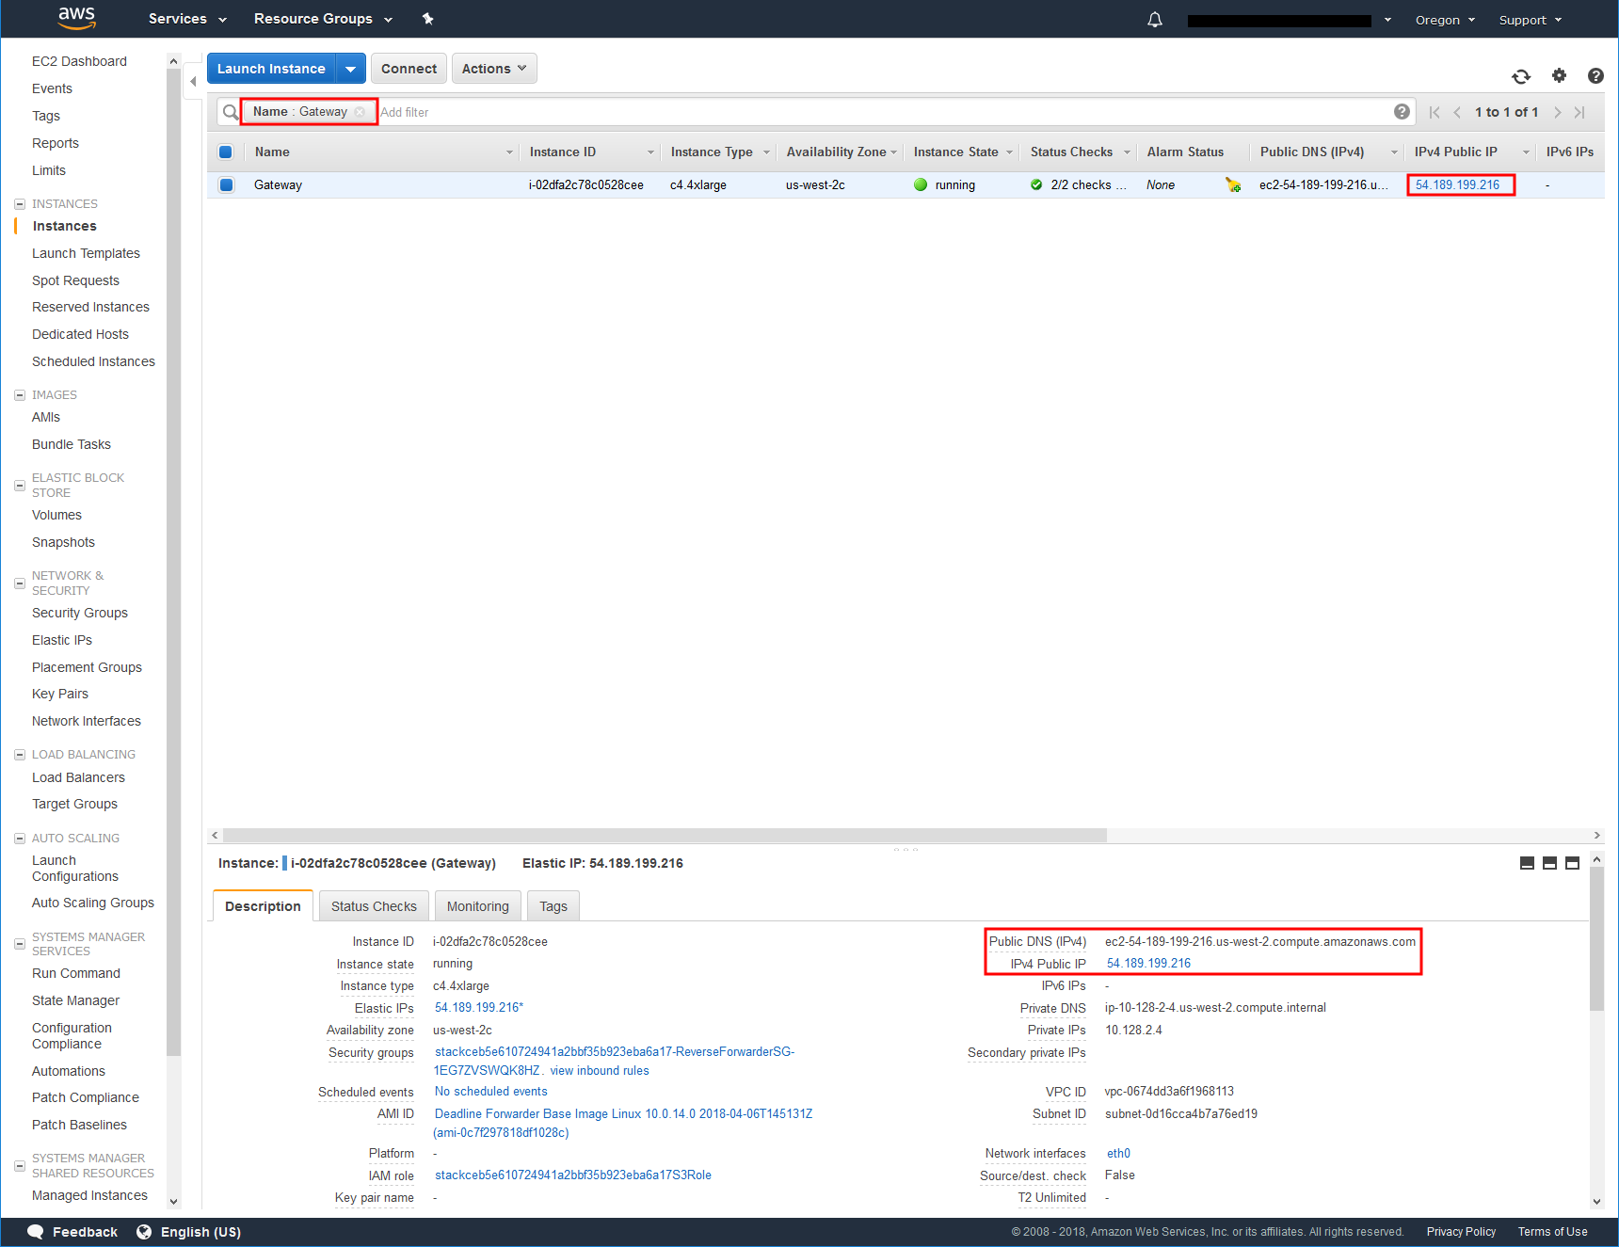Open the Feedback speech bubble
This screenshot has height=1247, width=1619.
(x=35, y=1231)
